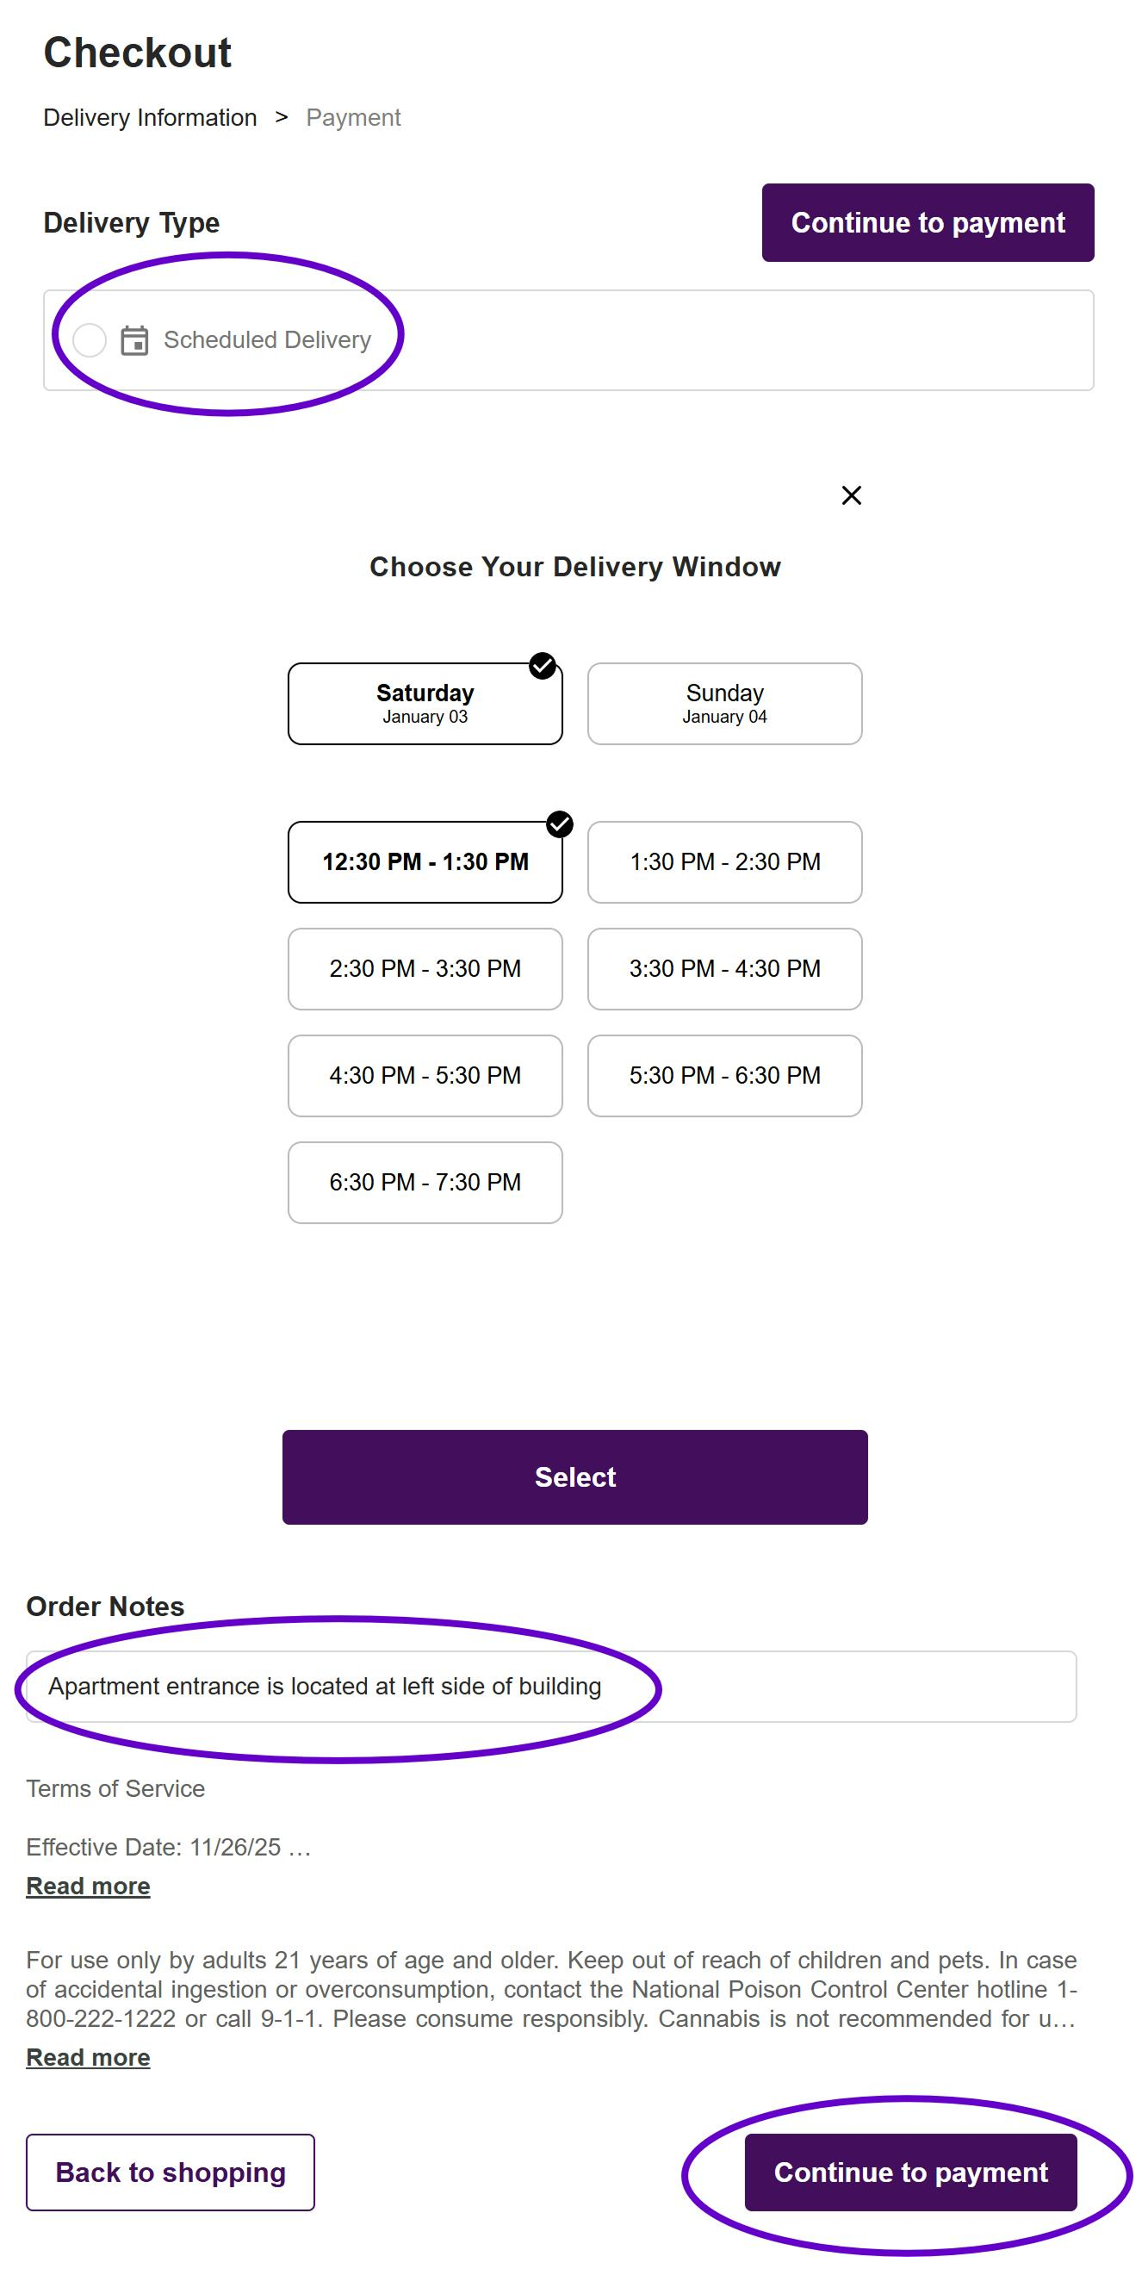Go back to shopping

pyautogui.click(x=171, y=2172)
